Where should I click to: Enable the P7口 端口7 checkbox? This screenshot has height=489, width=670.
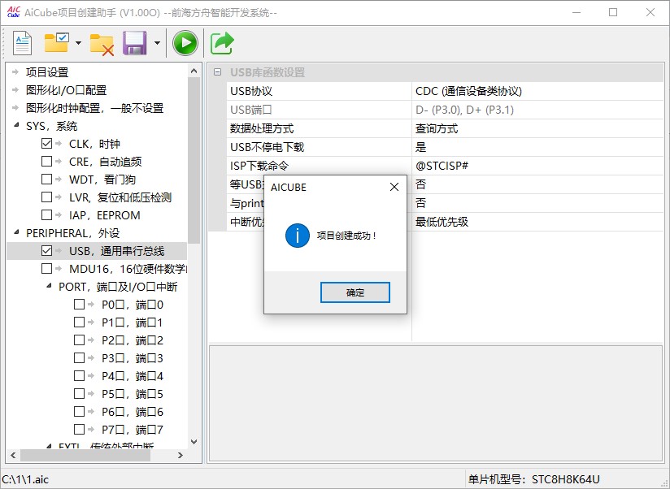79,429
